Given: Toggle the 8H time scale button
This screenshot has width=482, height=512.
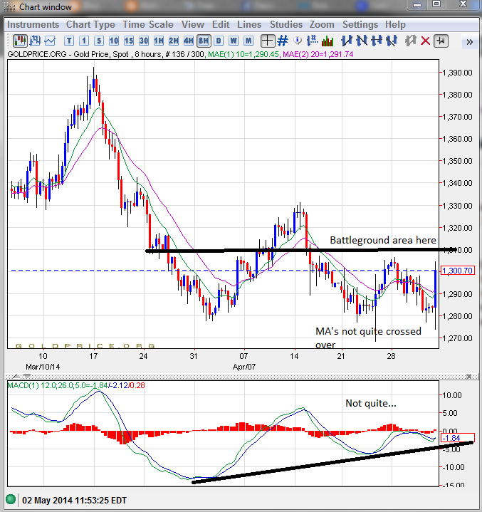Looking at the screenshot, I should coord(204,41).
